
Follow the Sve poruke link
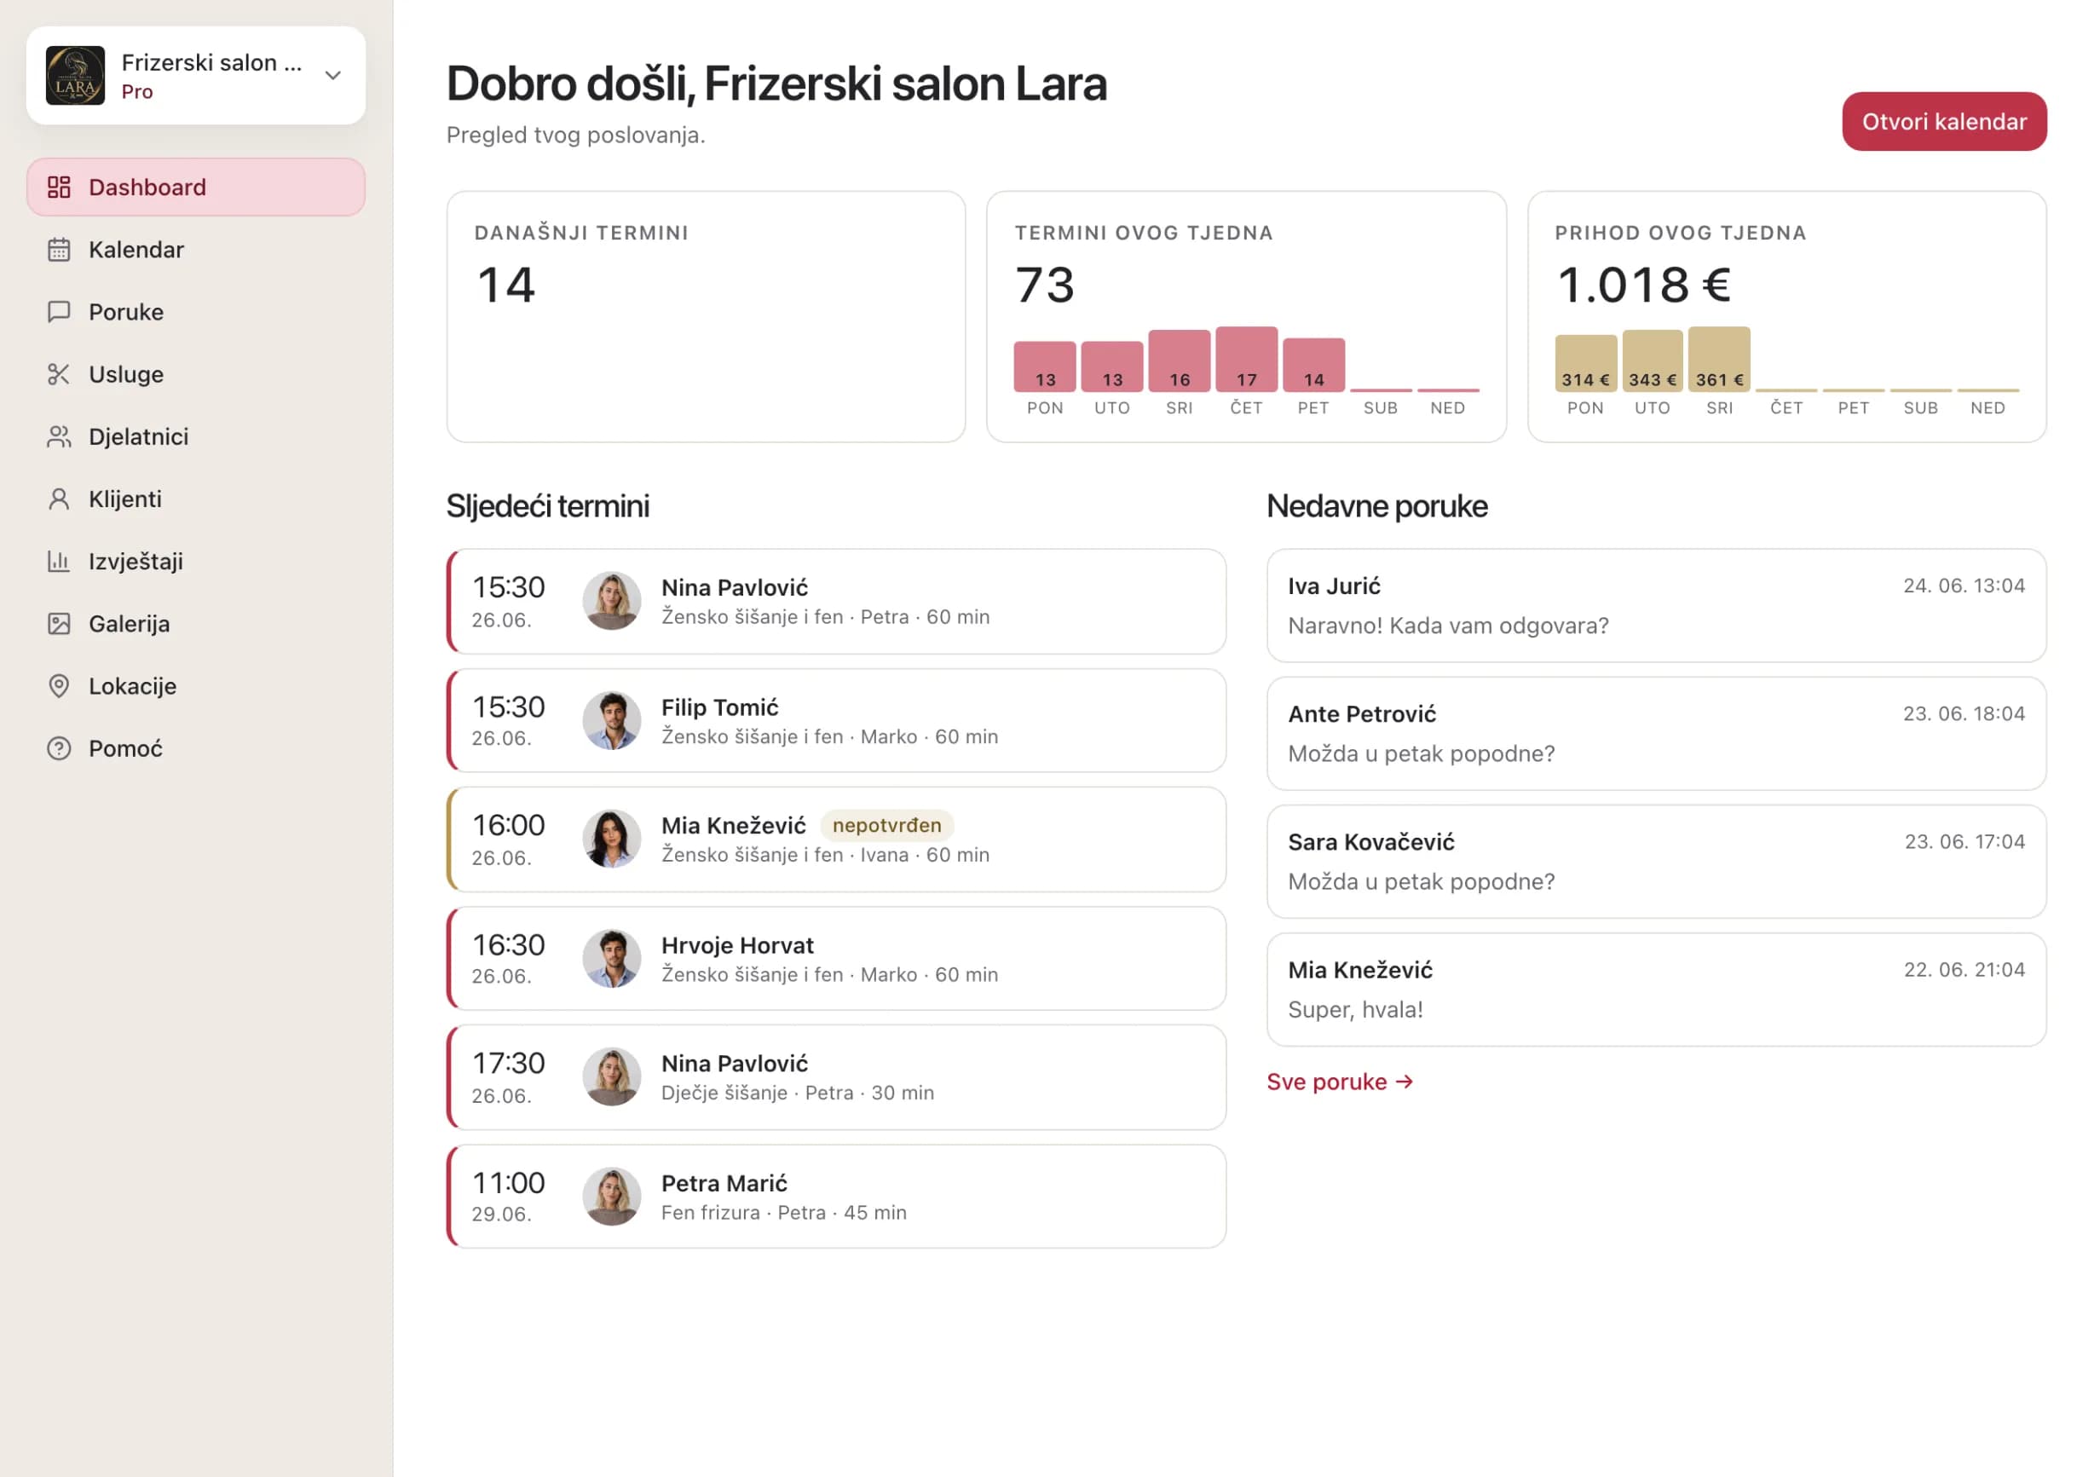(x=1340, y=1082)
